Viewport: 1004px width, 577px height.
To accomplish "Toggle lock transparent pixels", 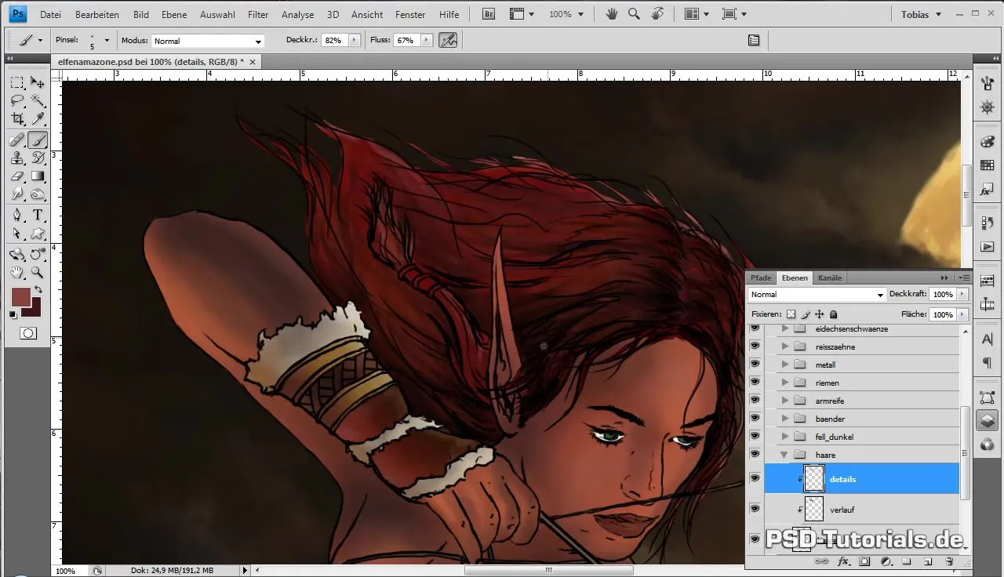I will coord(791,314).
